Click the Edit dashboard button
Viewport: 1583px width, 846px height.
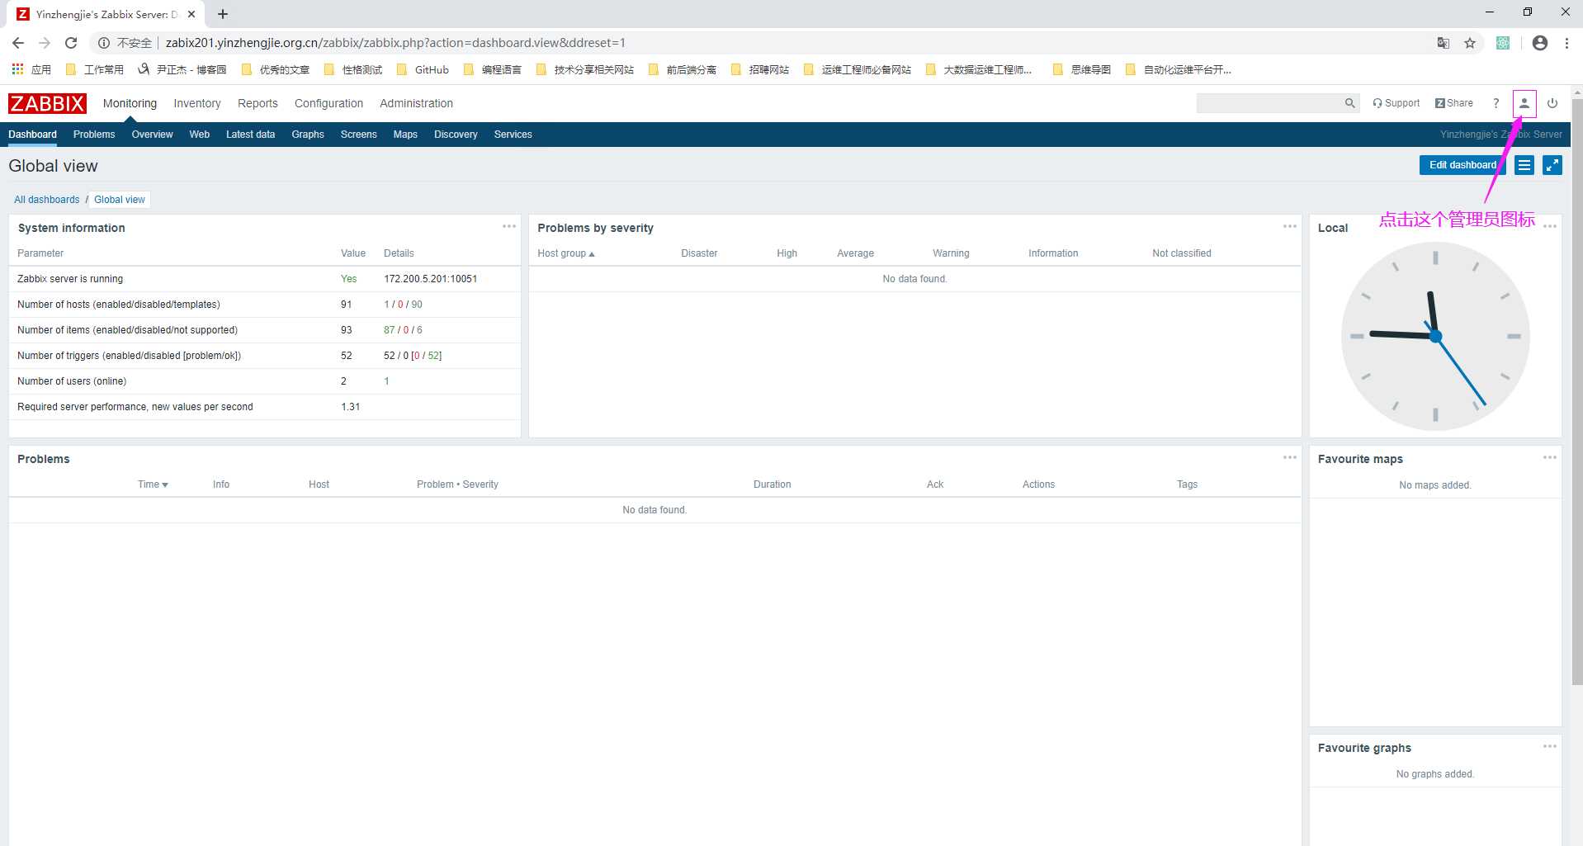pyautogui.click(x=1463, y=165)
